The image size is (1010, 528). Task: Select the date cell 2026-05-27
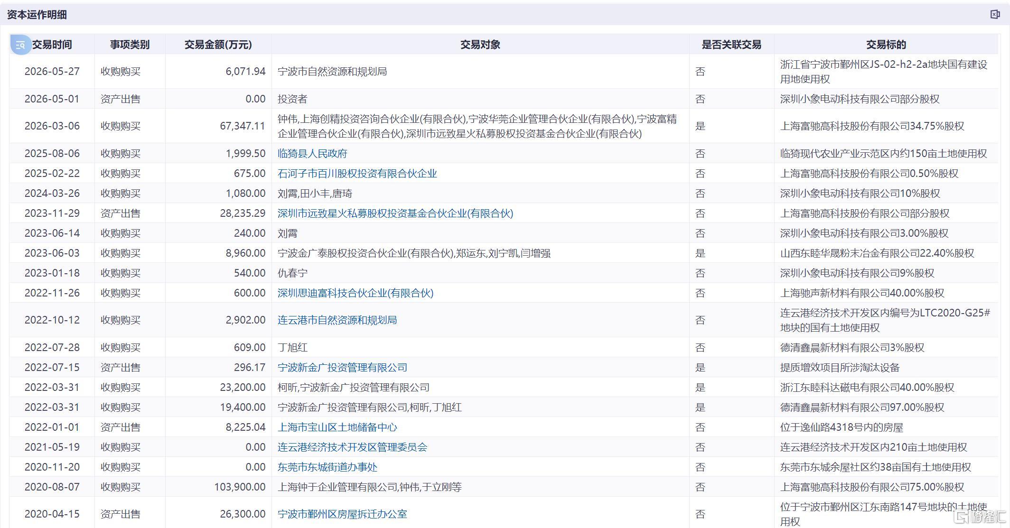[x=52, y=72]
